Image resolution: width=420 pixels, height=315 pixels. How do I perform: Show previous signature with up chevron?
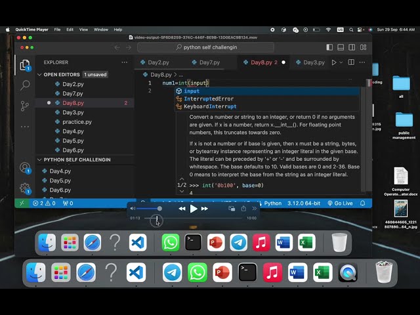pos(182,178)
